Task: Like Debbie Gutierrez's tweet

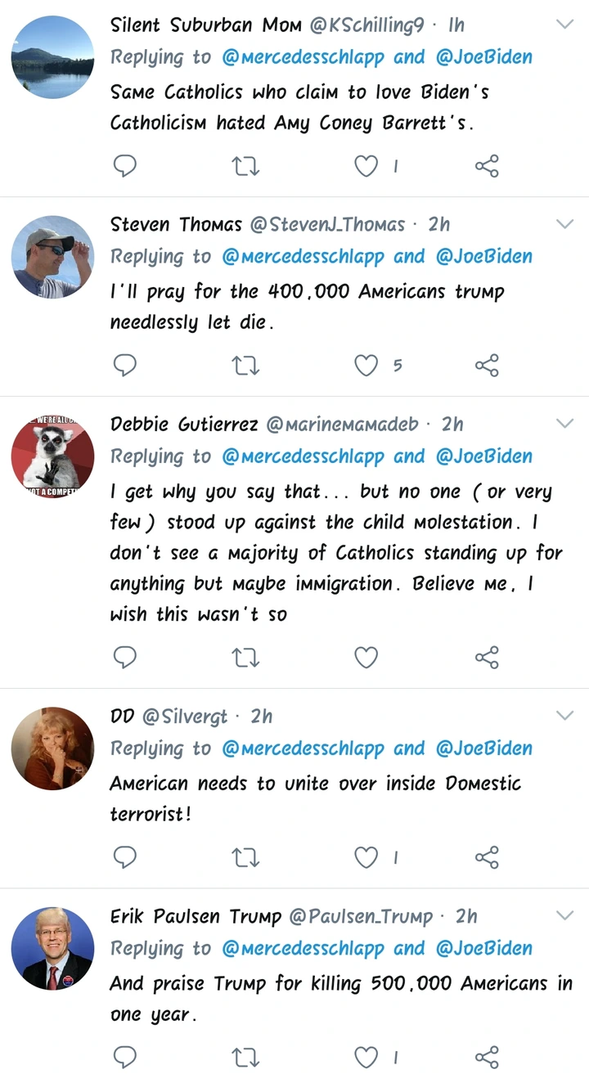Action: pos(366,657)
